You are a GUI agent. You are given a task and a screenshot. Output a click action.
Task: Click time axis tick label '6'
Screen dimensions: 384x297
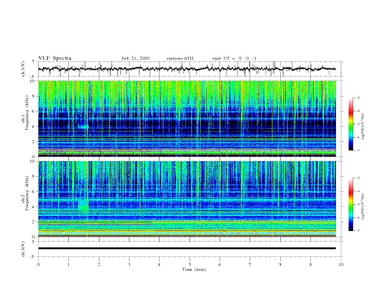point(220,264)
